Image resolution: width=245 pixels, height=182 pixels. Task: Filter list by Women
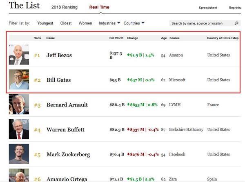coord(85,23)
